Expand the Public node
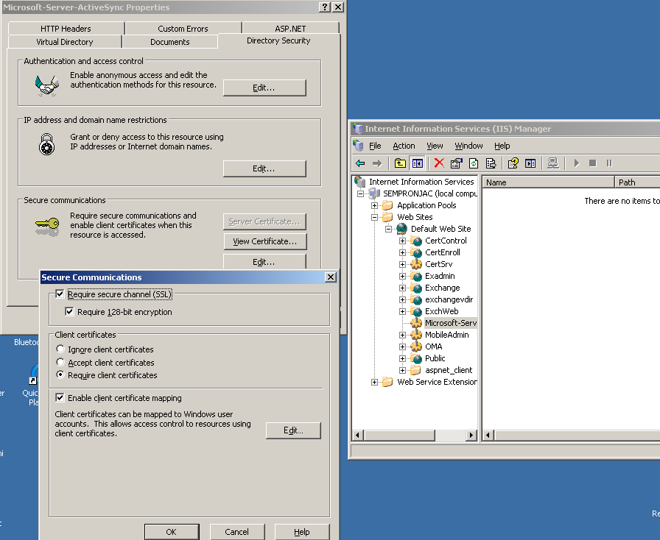This screenshot has height=540, width=660. pos(402,358)
